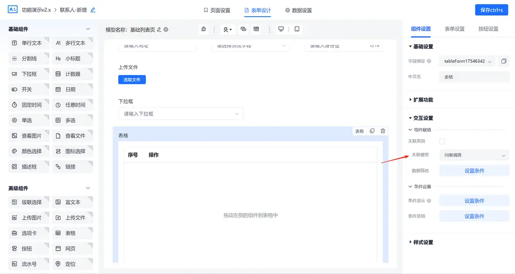Open mobile preview with the phone icon
515x274 pixels.
[x=297, y=29]
